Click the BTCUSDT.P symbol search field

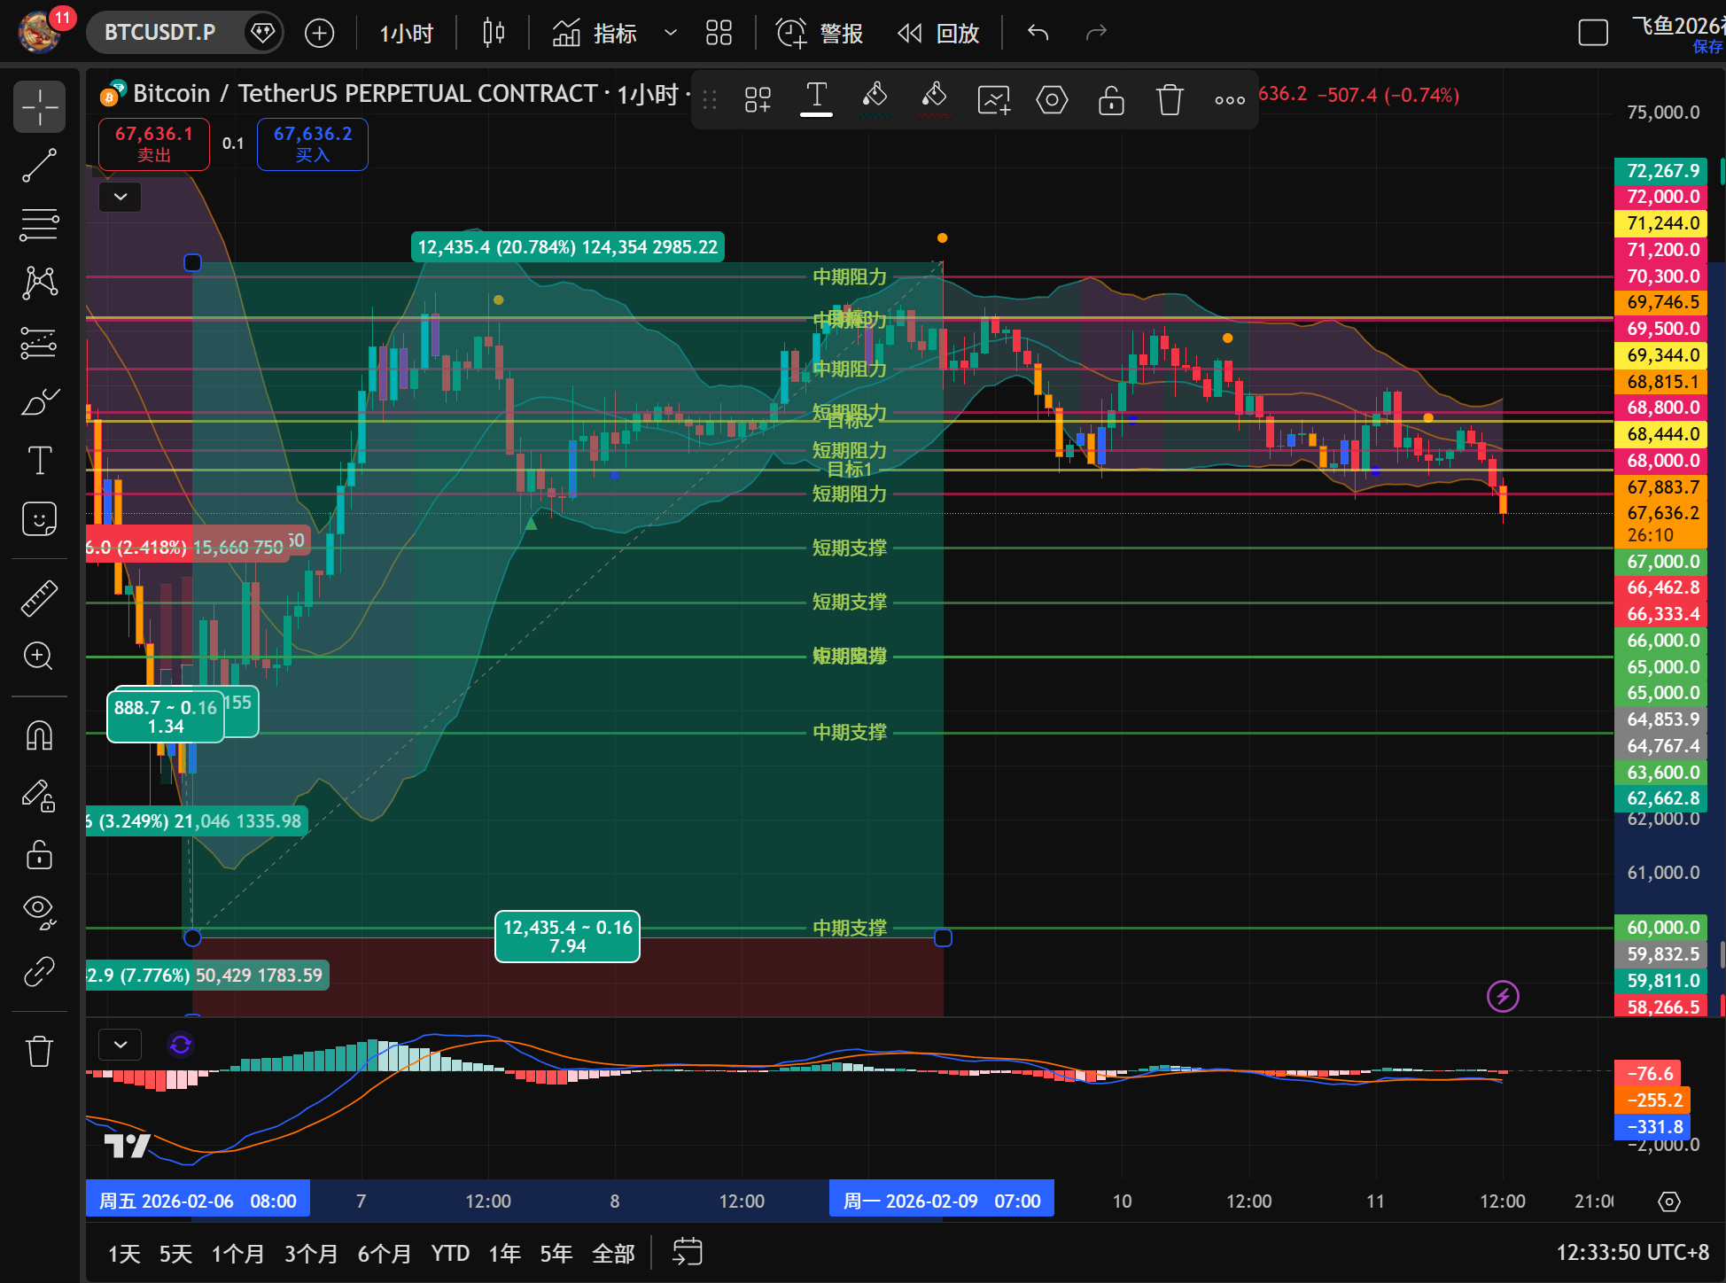pos(160,34)
